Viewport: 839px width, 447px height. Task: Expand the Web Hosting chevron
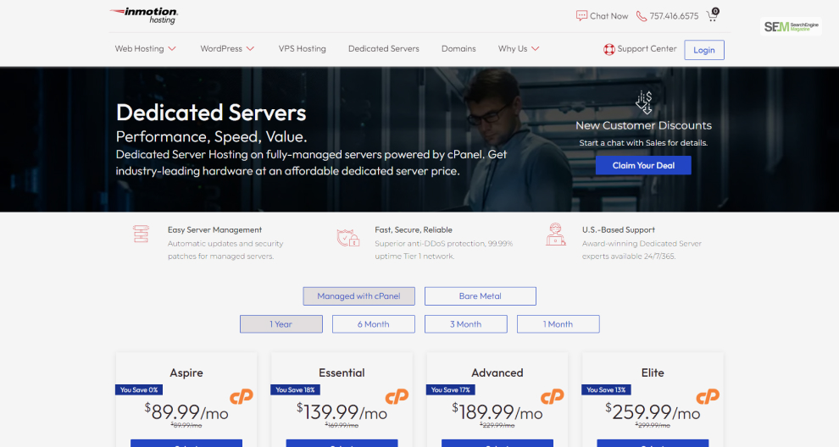(172, 48)
